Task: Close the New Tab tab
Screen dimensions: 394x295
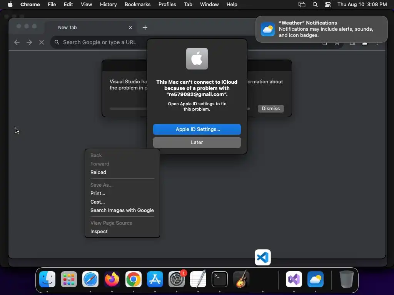Action: (130, 28)
